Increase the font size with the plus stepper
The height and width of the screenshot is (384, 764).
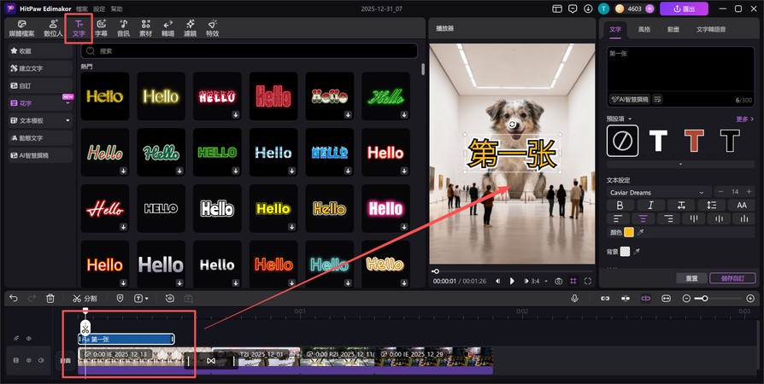749,192
